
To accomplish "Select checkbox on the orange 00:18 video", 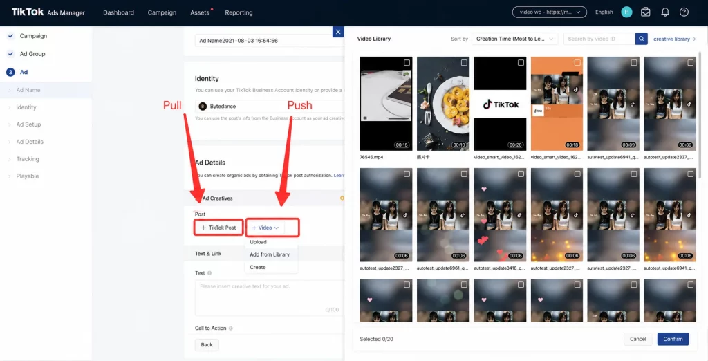I will coord(577,62).
